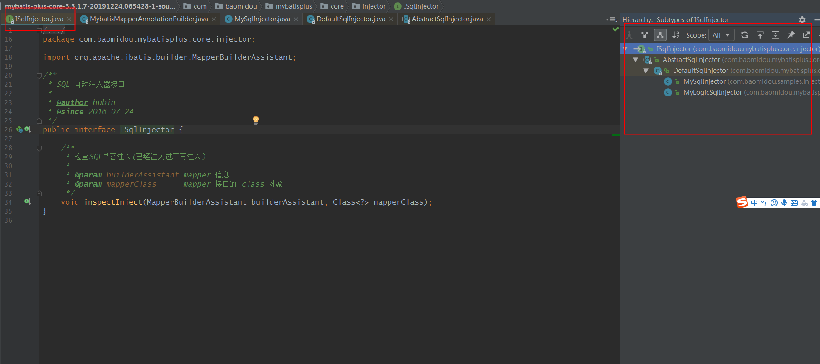Image resolution: width=820 pixels, height=364 pixels.
Task: Close the MySqlInjector.java tab
Action: pos(296,19)
